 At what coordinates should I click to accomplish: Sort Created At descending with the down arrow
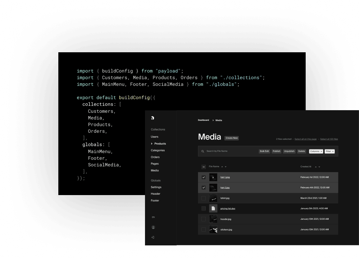tap(319, 166)
